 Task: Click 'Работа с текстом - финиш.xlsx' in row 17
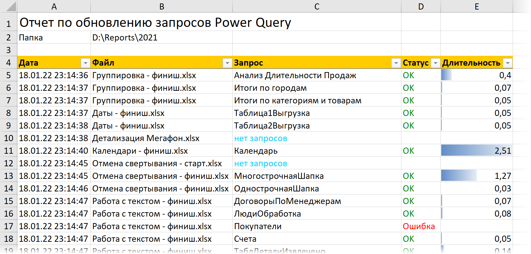pos(162,226)
